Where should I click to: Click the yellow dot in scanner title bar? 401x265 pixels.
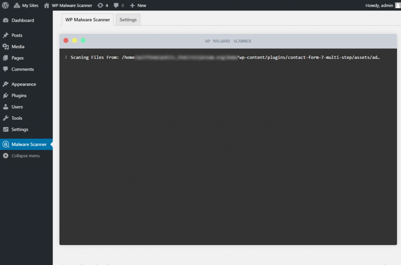click(74, 41)
